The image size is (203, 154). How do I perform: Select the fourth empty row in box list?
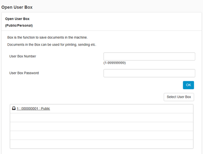(101, 135)
